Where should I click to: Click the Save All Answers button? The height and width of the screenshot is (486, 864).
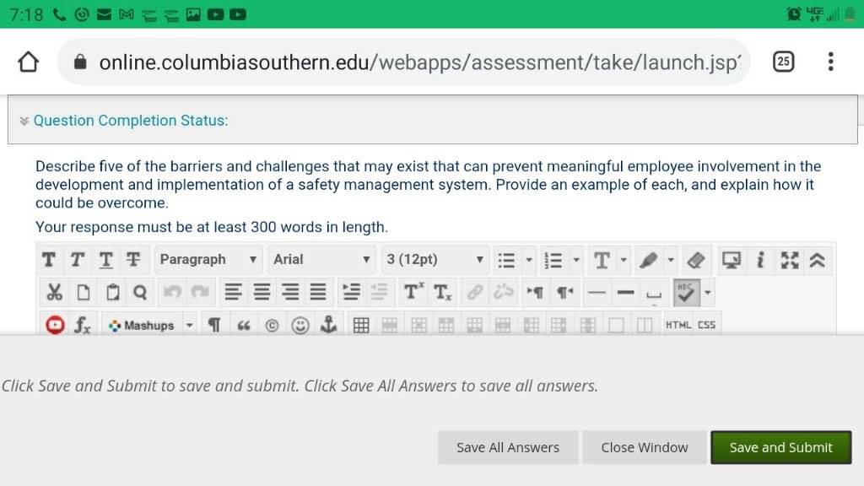point(507,447)
